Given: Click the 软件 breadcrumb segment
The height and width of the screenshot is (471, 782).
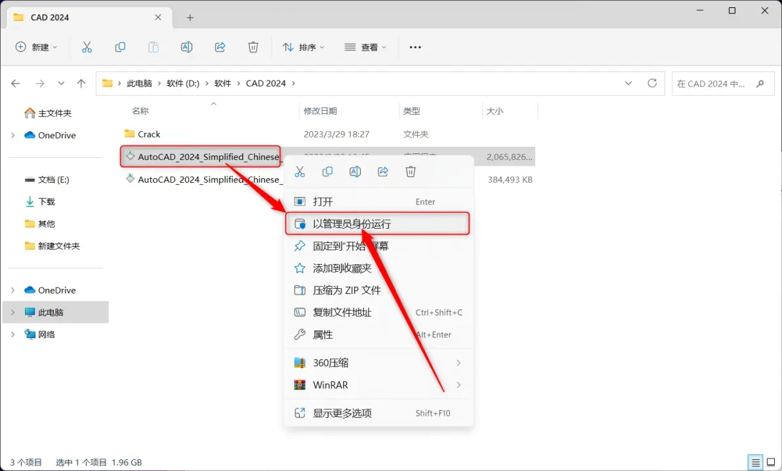Looking at the screenshot, I should pos(222,83).
